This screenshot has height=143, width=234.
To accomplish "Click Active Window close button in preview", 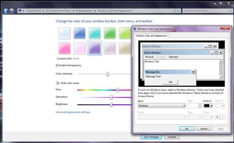I will tap(220, 53).
